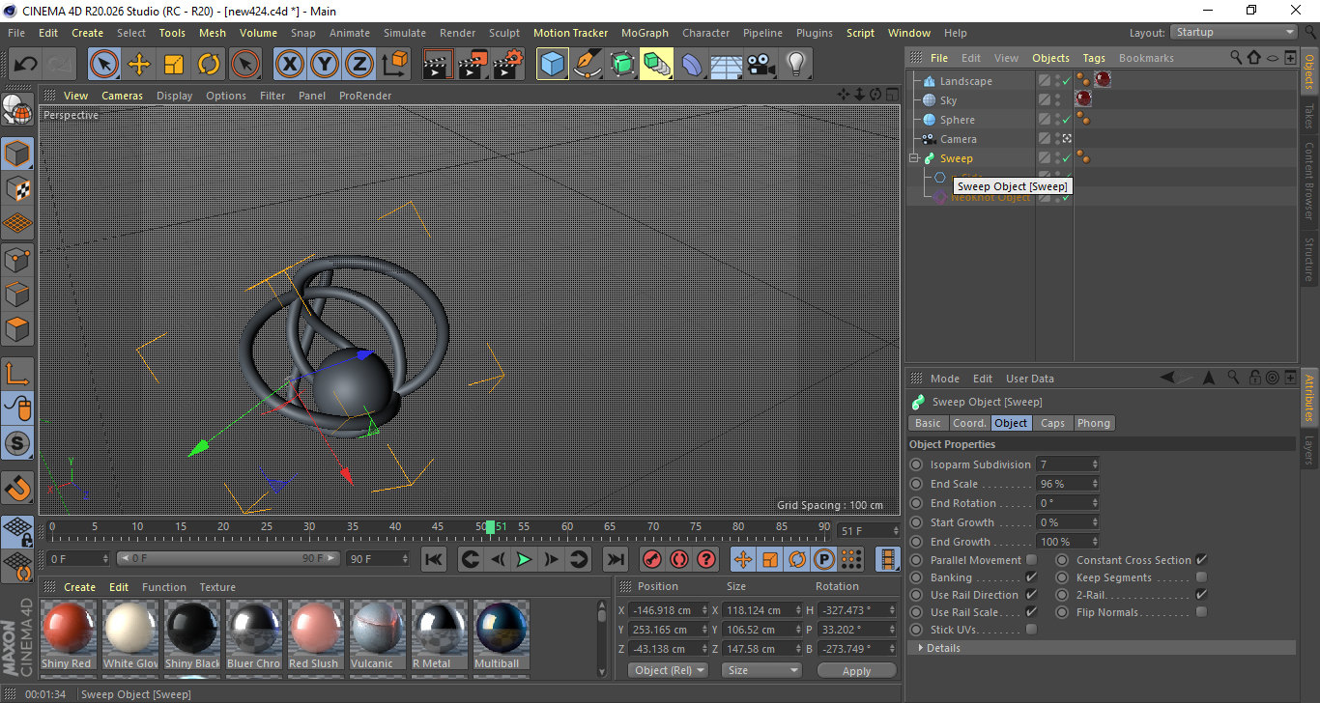Click End Scale stepper arrows
Viewport: 1320px width, 703px height.
[1095, 484]
